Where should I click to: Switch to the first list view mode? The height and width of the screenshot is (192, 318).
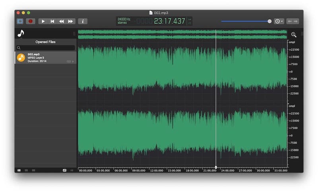(19, 170)
